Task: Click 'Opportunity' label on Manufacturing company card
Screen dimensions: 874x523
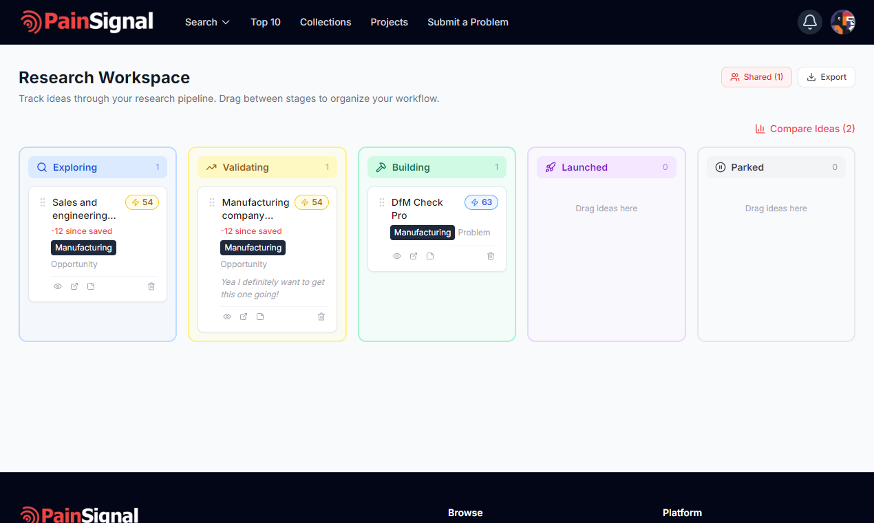Action: [x=244, y=264]
